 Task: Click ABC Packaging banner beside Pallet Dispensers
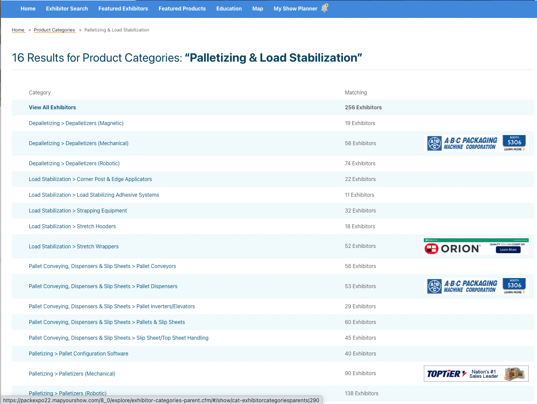476,286
